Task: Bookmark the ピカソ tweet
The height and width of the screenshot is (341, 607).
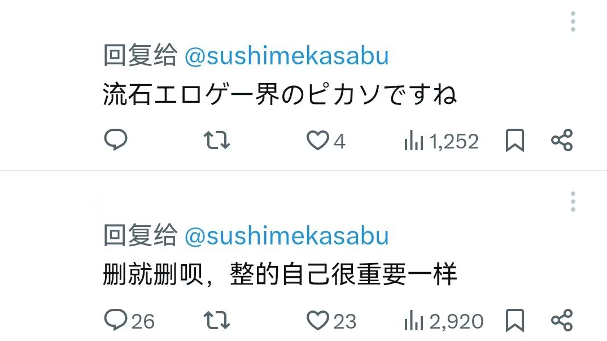Action: pyautogui.click(x=514, y=141)
